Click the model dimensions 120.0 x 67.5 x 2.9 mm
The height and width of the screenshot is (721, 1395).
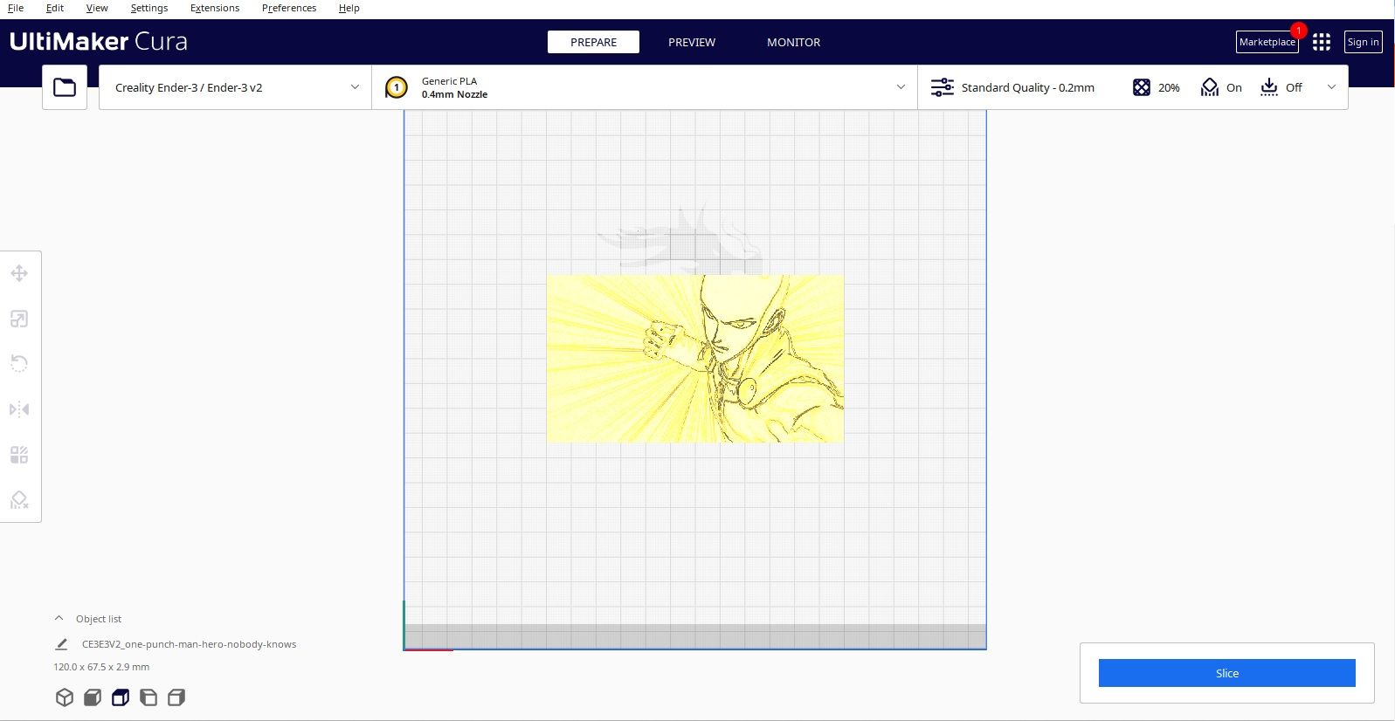click(101, 667)
